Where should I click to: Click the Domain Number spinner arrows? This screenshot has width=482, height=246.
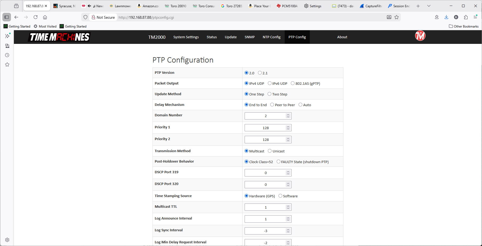(288, 116)
